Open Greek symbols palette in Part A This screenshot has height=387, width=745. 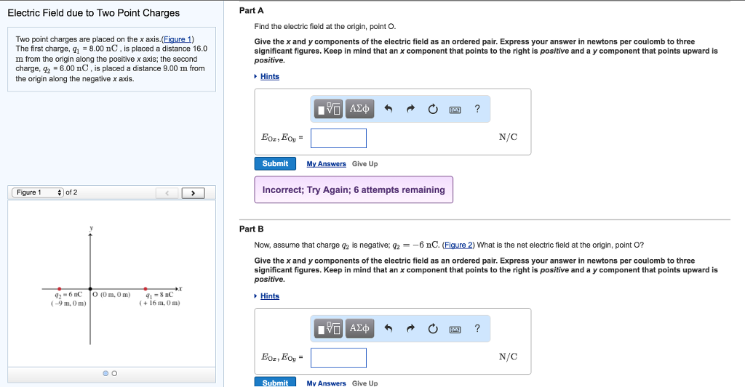click(359, 109)
